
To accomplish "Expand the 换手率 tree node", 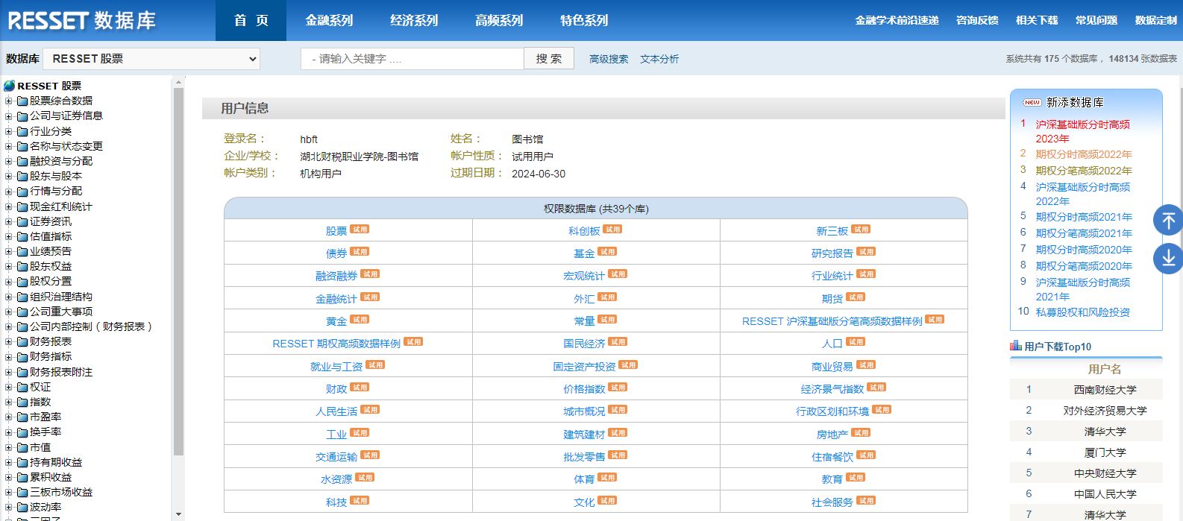I will click(9, 432).
